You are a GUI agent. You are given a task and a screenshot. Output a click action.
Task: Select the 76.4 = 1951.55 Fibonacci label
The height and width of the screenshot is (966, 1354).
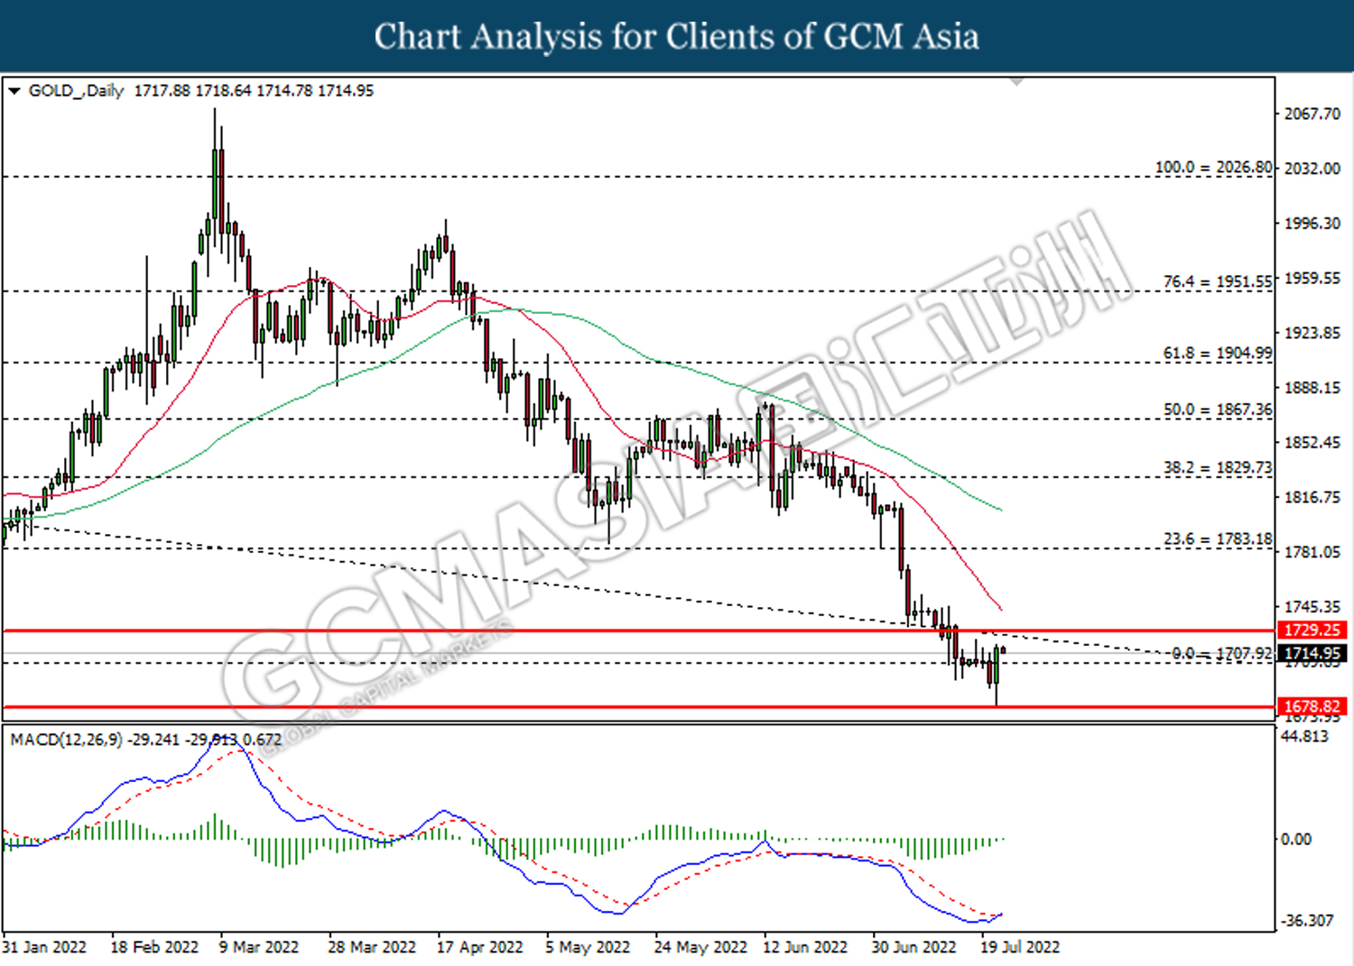click(1218, 281)
